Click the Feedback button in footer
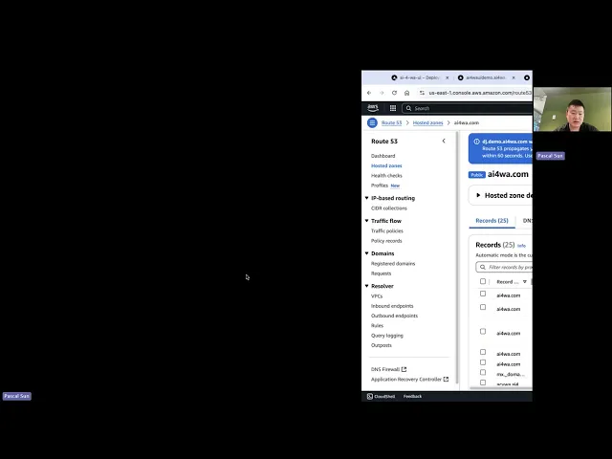Image resolution: width=612 pixels, height=459 pixels. point(412,396)
